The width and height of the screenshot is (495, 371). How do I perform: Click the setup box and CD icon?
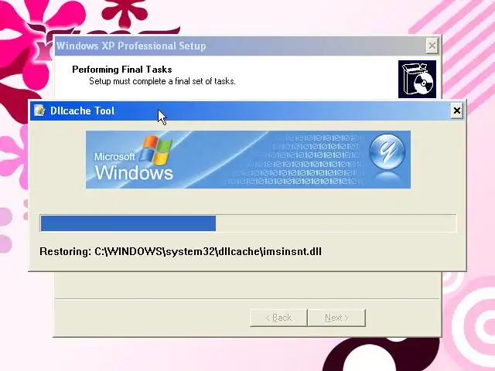[417, 79]
